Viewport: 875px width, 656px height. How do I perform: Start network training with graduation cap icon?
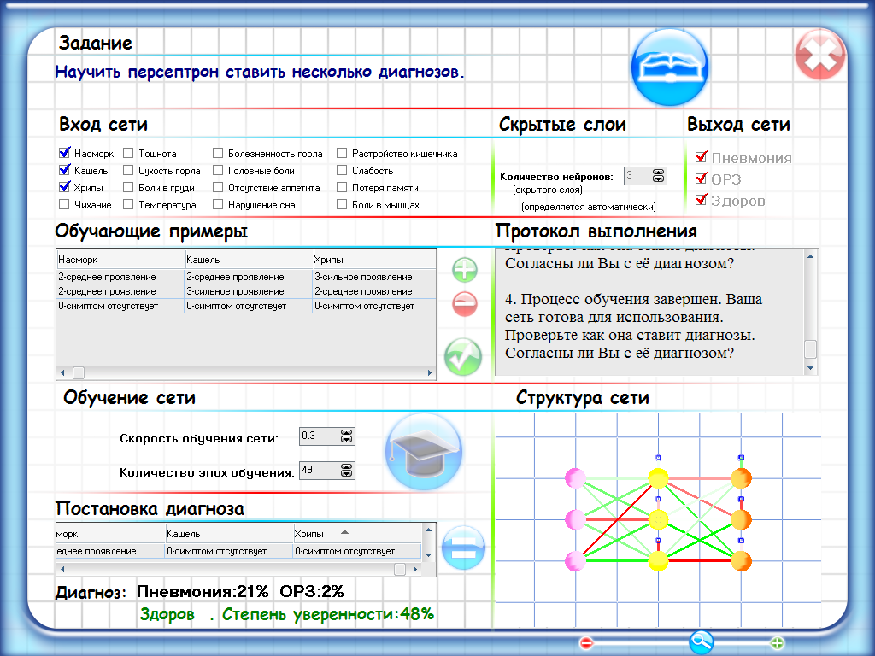424,452
